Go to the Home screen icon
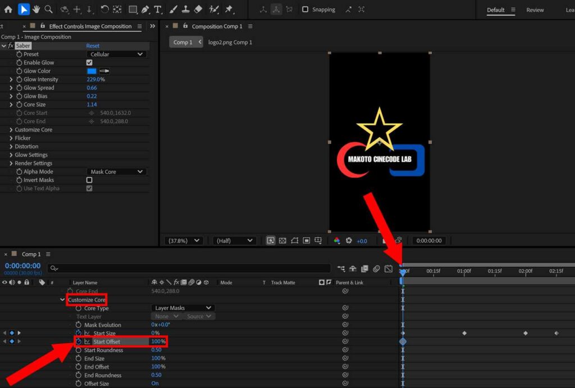 click(8, 10)
